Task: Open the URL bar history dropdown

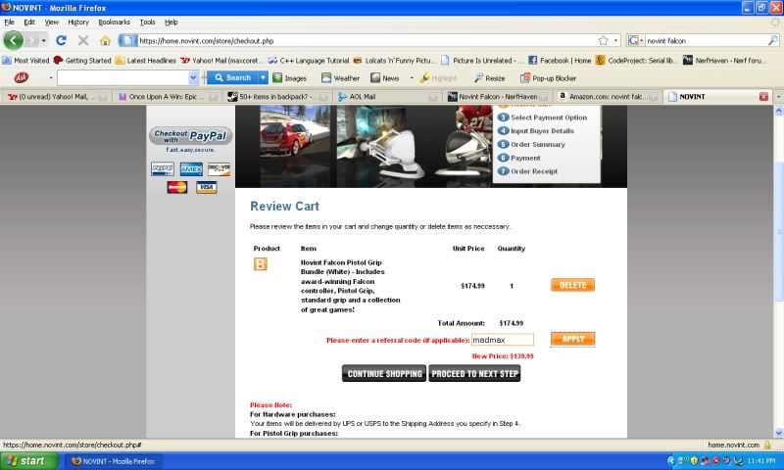Action: [x=616, y=40]
